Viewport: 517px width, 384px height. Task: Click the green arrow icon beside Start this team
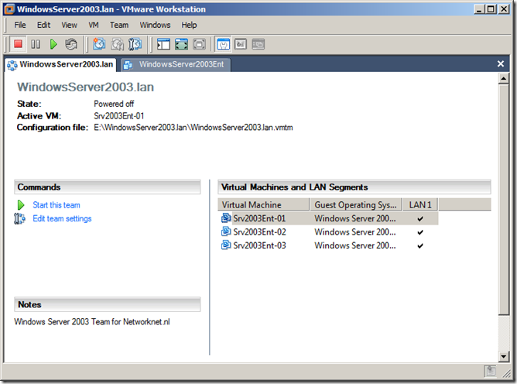point(21,205)
